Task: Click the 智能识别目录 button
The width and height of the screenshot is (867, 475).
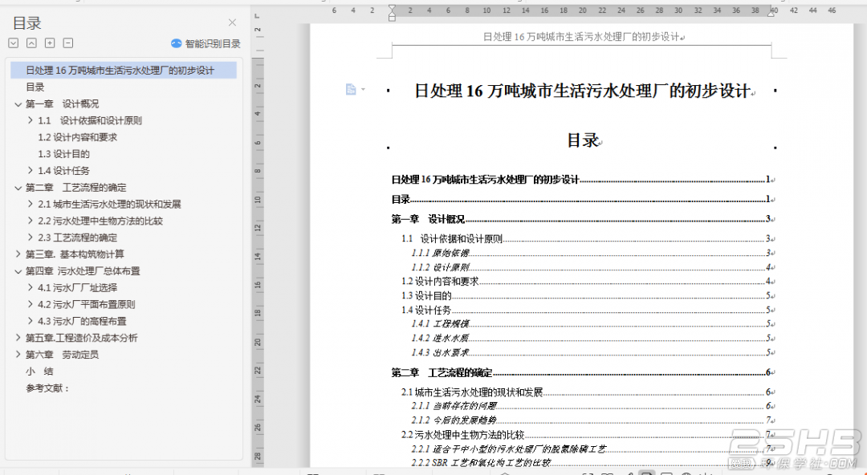Action: click(x=206, y=43)
